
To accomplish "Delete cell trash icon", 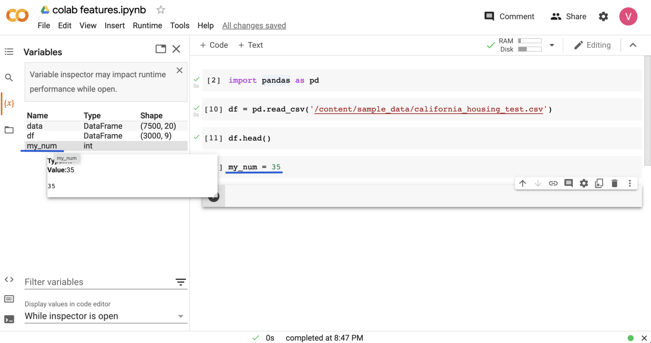I will (614, 183).
